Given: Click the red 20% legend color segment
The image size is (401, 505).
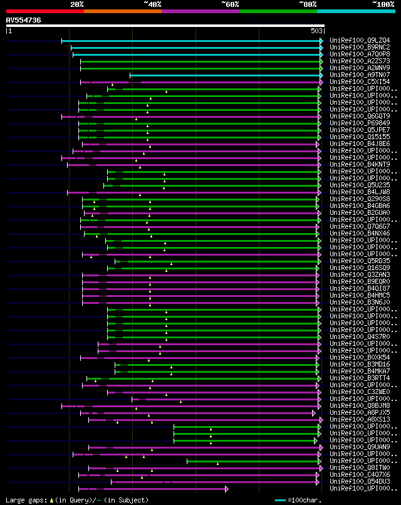Looking at the screenshot, I should [44, 11].
